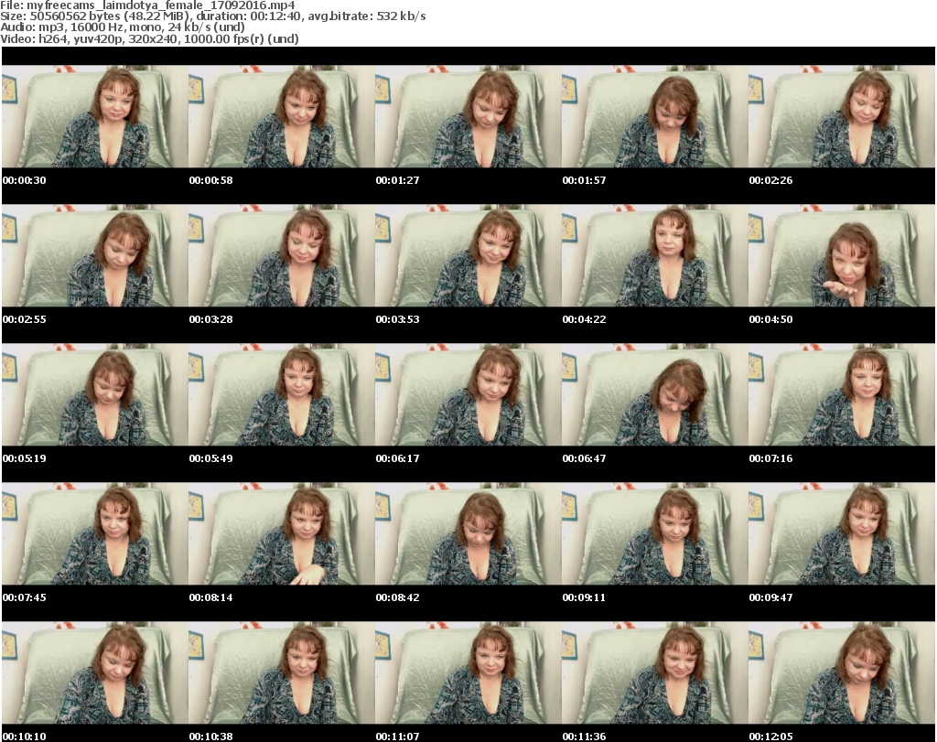Open the thumbnail above timestamp 00:08:14
Screen dimensions: 937x742
pos(281,533)
